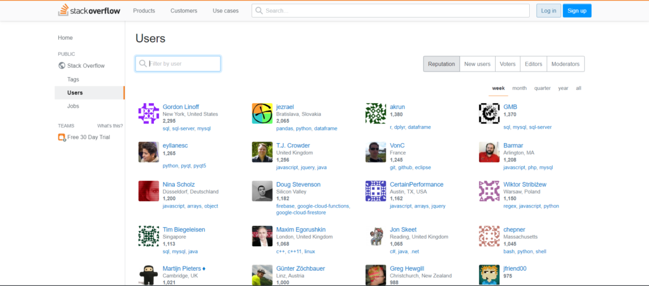The image size is (649, 286).
Task: Open Gordon Linoff's profile name link
Action: coord(181,107)
